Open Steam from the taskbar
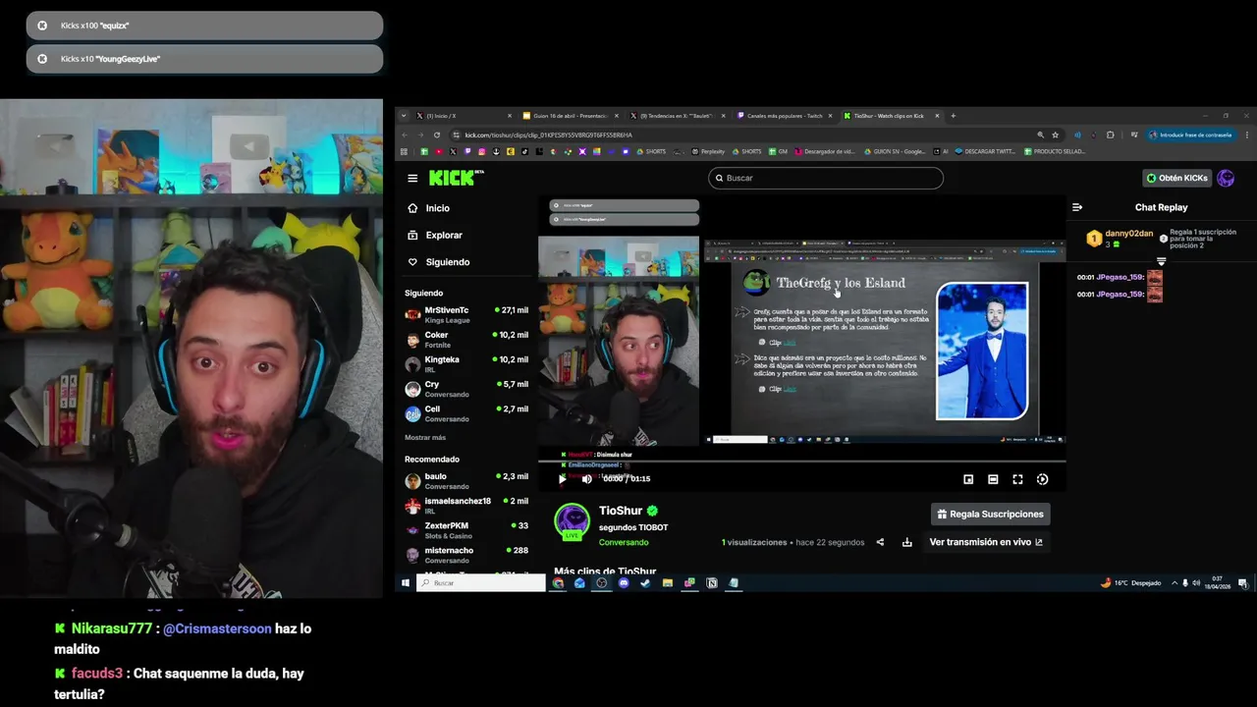The height and width of the screenshot is (707, 1257). click(x=645, y=583)
